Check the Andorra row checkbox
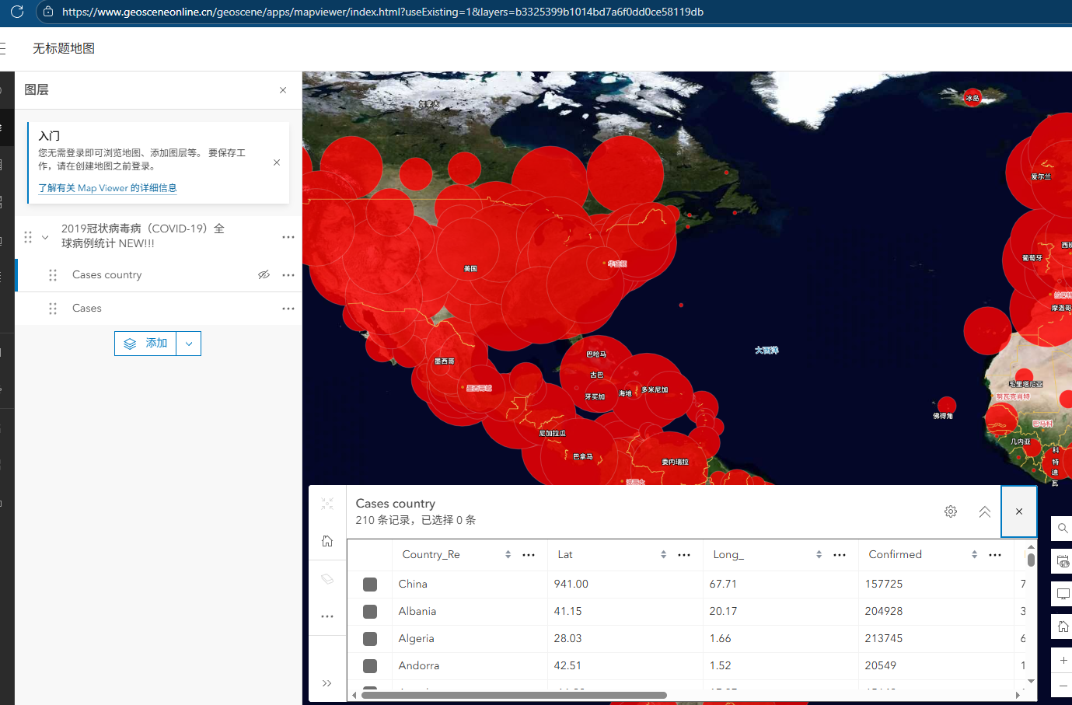This screenshot has height=705, width=1072. [x=370, y=666]
